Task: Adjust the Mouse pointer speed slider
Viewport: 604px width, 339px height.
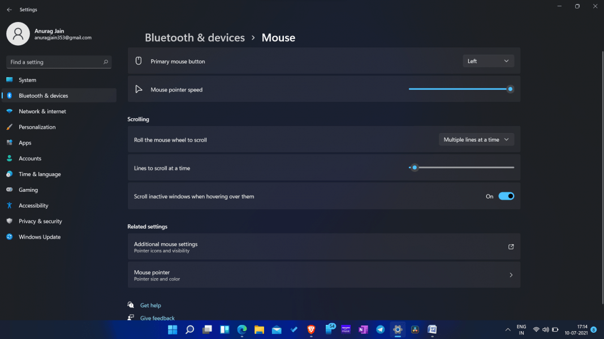Action: coord(510,89)
